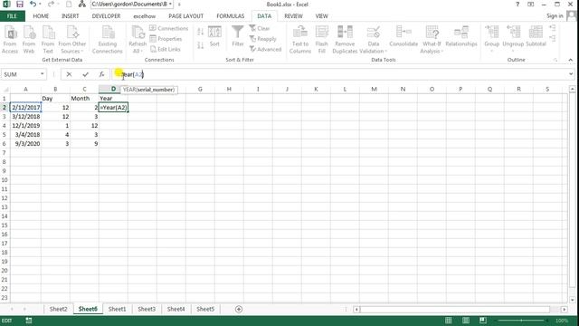Switch to the Sheet3 tab
The width and height of the screenshot is (579, 326).
point(147,309)
